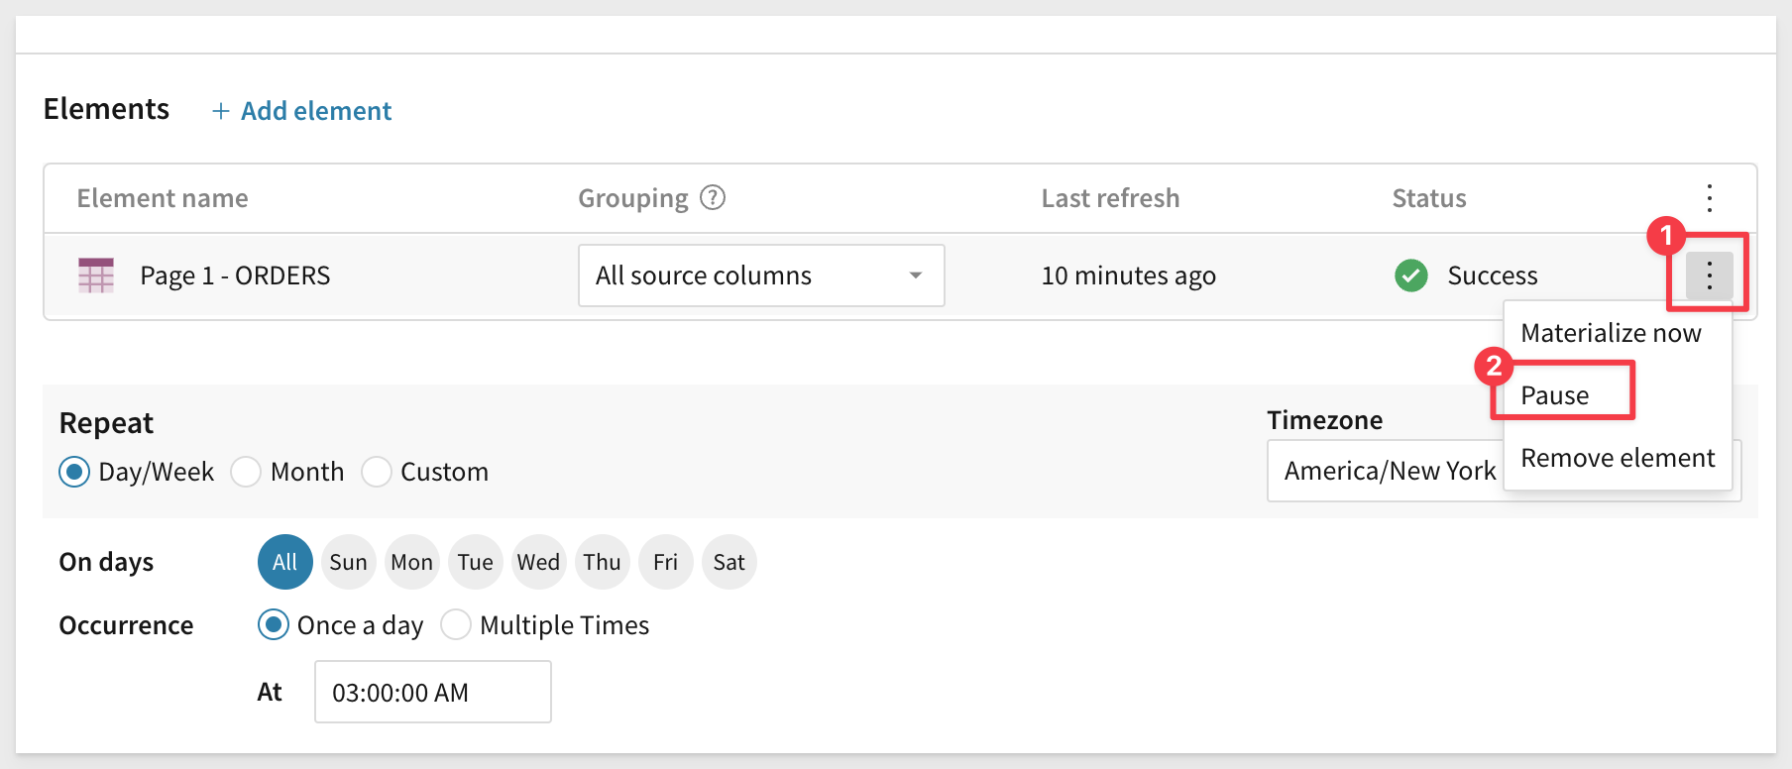1792x769 pixels.
Task: Choose Materialize now from the menu
Action: pyautogui.click(x=1611, y=333)
